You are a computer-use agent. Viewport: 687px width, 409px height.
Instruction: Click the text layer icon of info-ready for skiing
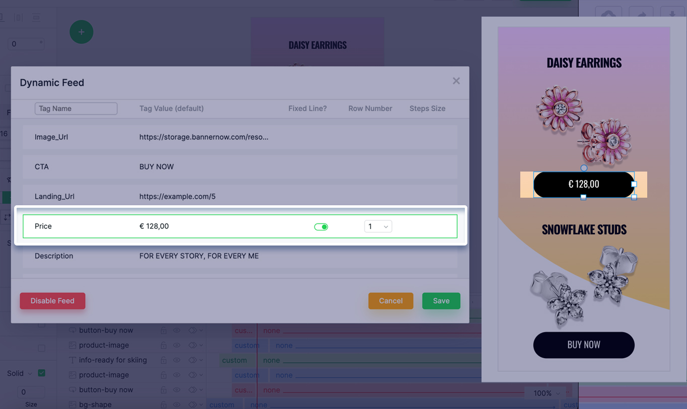73,360
